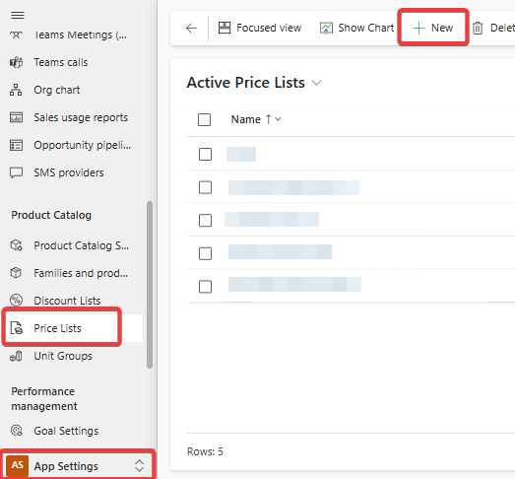Go back using the left arrow
The height and width of the screenshot is (479, 515).
coord(191,28)
